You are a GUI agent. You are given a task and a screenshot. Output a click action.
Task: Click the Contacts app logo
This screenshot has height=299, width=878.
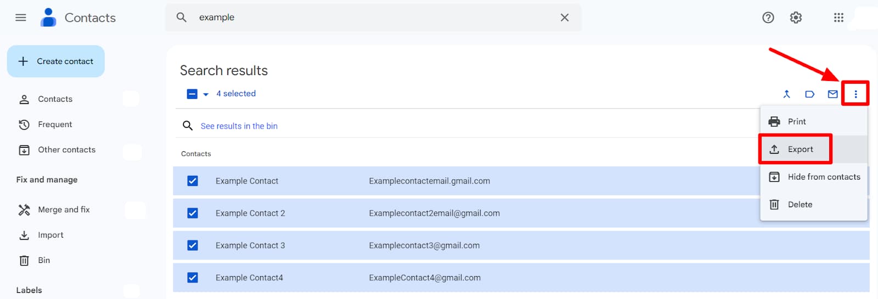[48, 18]
